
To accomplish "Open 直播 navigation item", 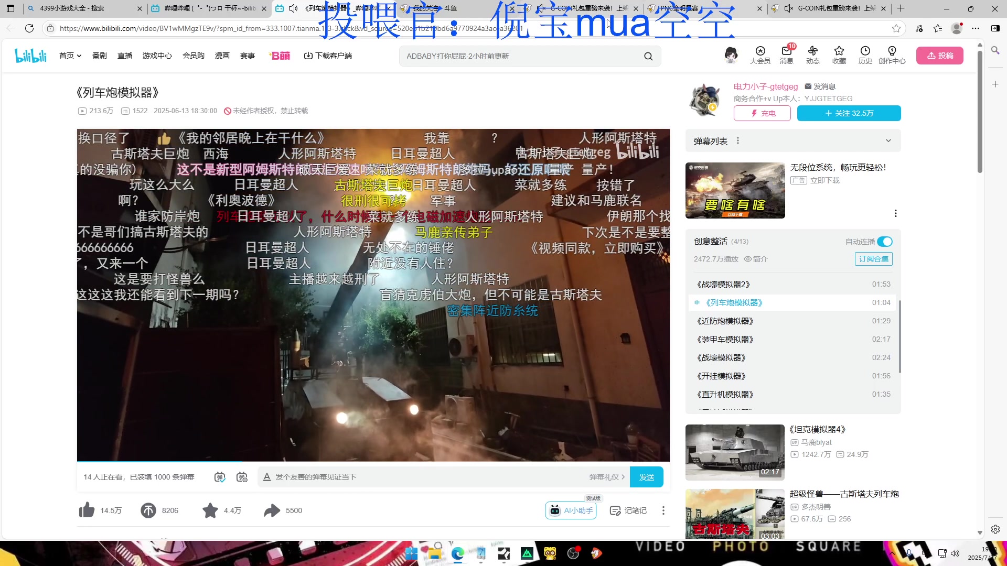I will pyautogui.click(x=125, y=56).
